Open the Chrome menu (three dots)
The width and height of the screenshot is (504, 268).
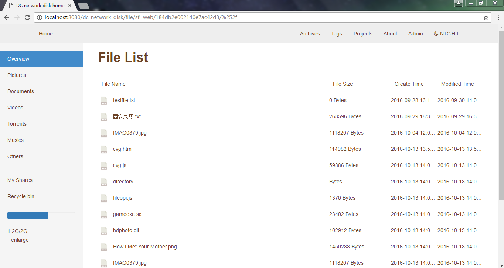498,17
